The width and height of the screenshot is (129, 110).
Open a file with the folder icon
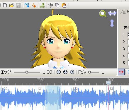(12, 5)
